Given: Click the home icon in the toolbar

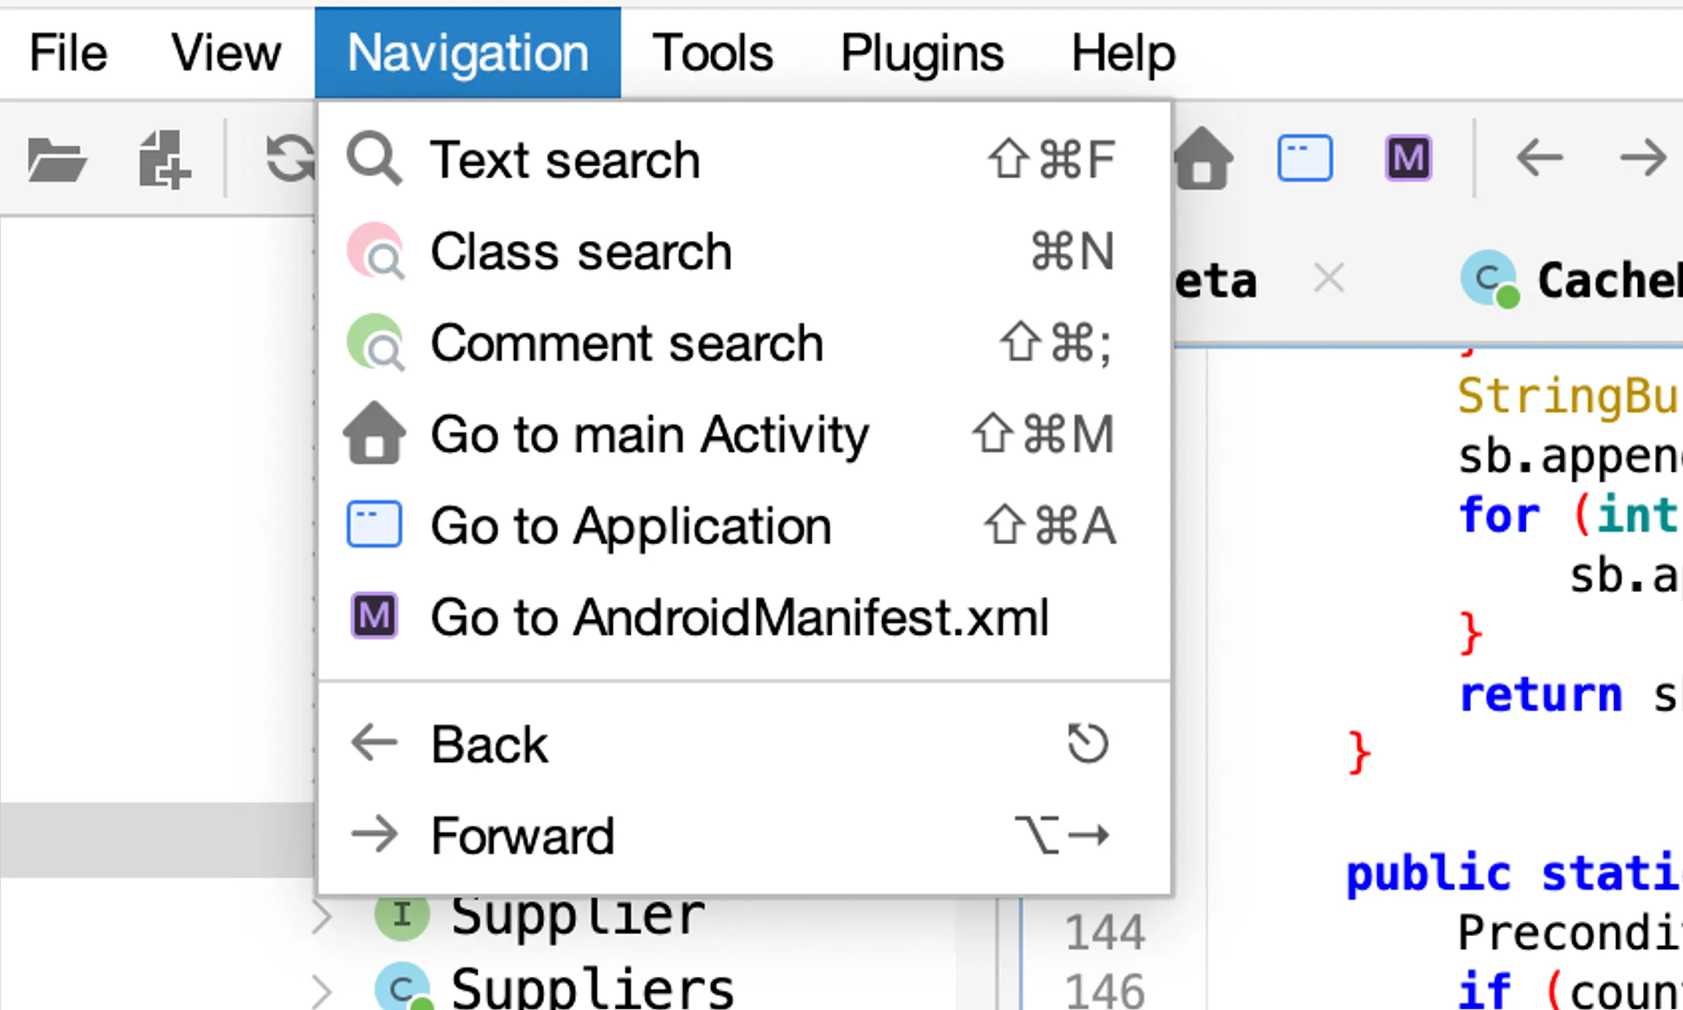Looking at the screenshot, I should coord(1203,159).
